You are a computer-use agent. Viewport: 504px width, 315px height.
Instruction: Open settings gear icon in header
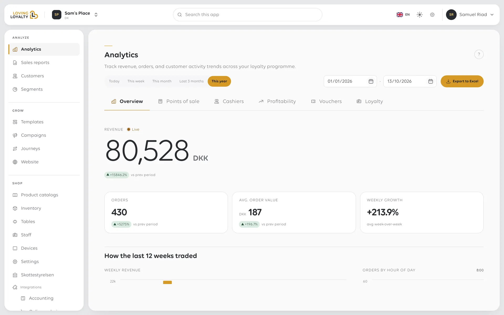432,15
